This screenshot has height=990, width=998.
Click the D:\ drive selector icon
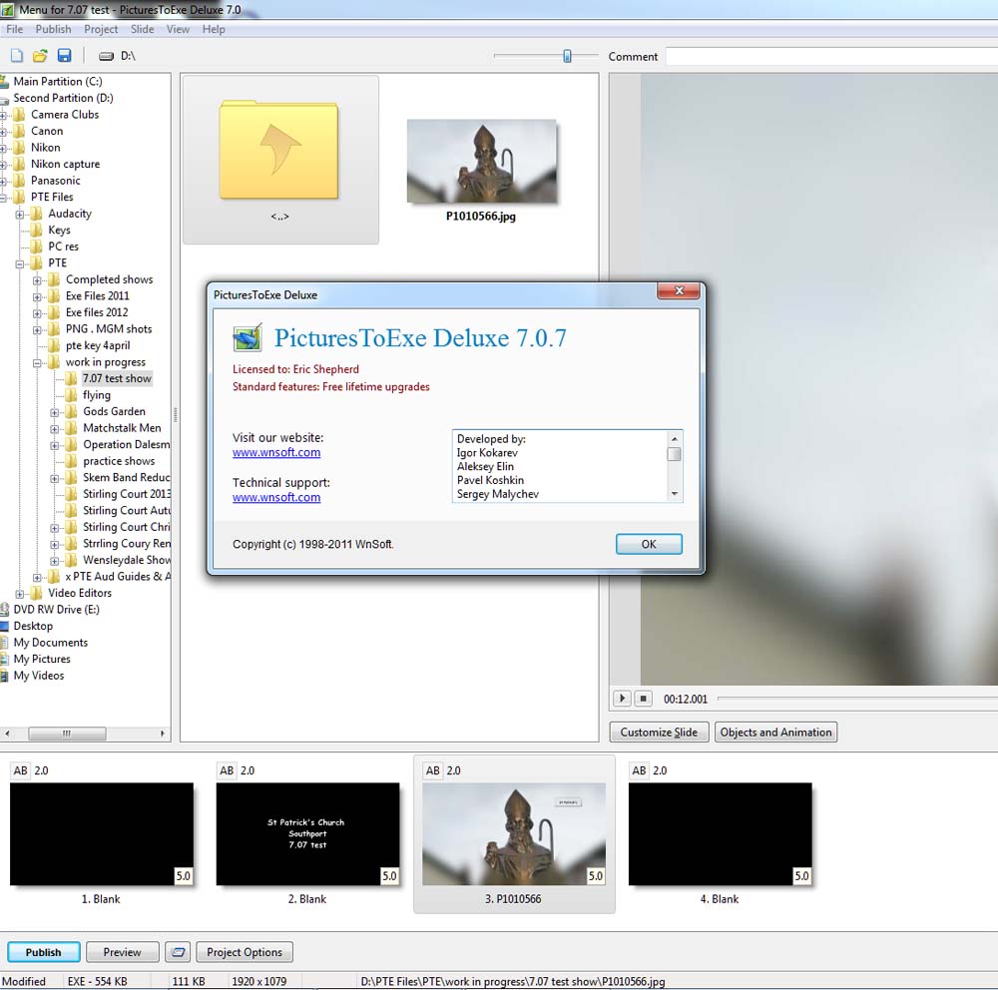pos(106,57)
